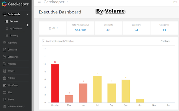Click the 24 Suppliers count
Screen dimensions: 179x111
pyautogui.click(x=136, y=30)
